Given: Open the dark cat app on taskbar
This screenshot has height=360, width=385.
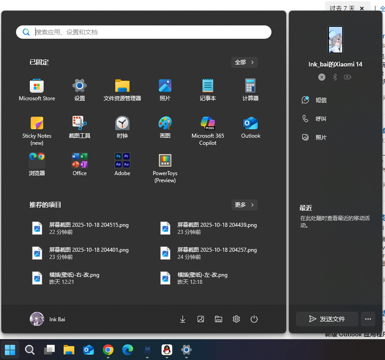Looking at the screenshot, I should point(147,350).
